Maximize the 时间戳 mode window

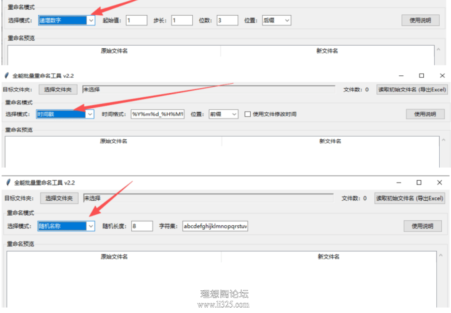pos(422,76)
